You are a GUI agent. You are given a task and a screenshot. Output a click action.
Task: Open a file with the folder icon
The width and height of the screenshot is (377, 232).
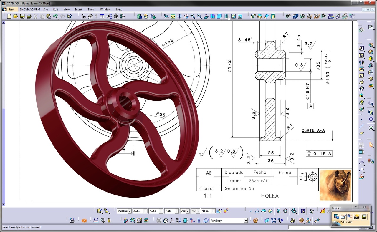(x=16, y=16)
